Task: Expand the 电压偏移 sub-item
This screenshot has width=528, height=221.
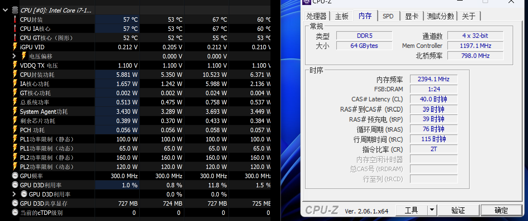Action: pyautogui.click(x=14, y=56)
